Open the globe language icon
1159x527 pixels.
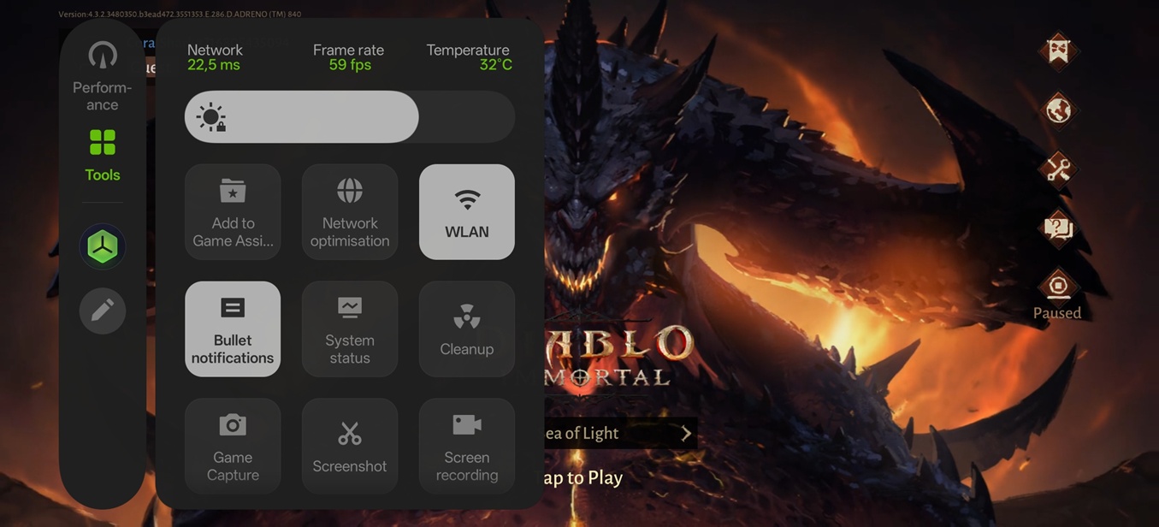[1058, 110]
